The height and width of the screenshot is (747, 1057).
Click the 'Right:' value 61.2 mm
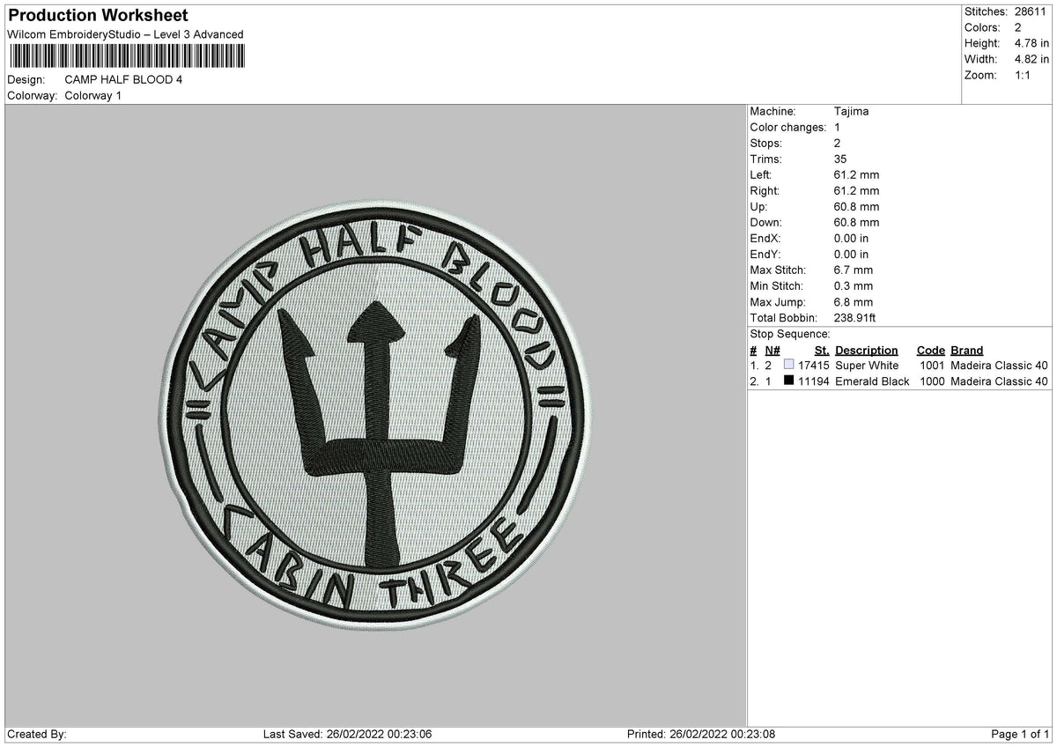(x=856, y=190)
